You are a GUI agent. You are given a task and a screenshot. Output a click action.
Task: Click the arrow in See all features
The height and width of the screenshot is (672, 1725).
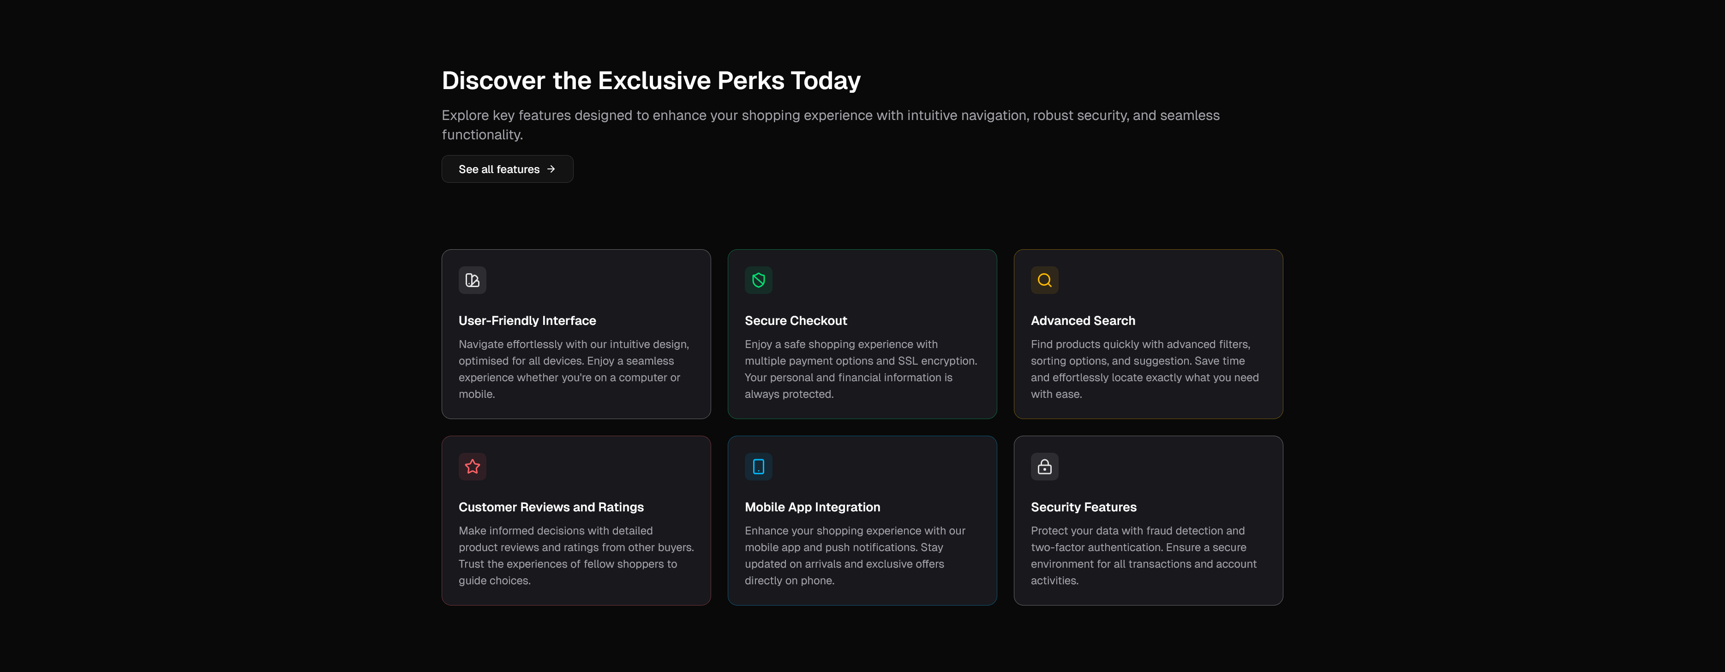[x=551, y=169]
